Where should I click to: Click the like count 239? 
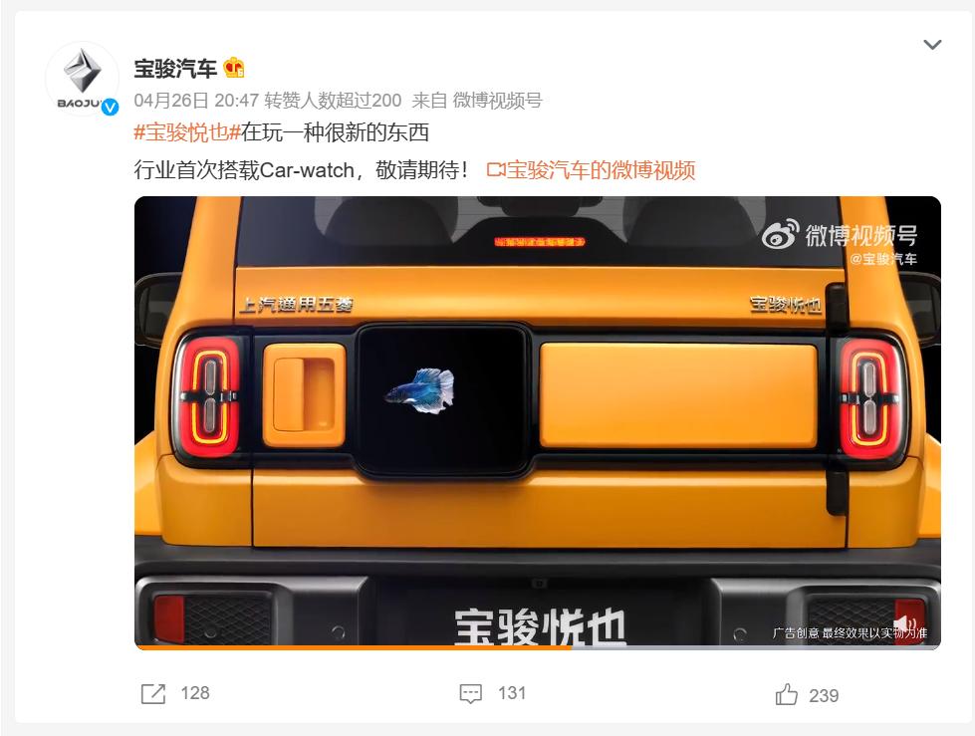(824, 695)
